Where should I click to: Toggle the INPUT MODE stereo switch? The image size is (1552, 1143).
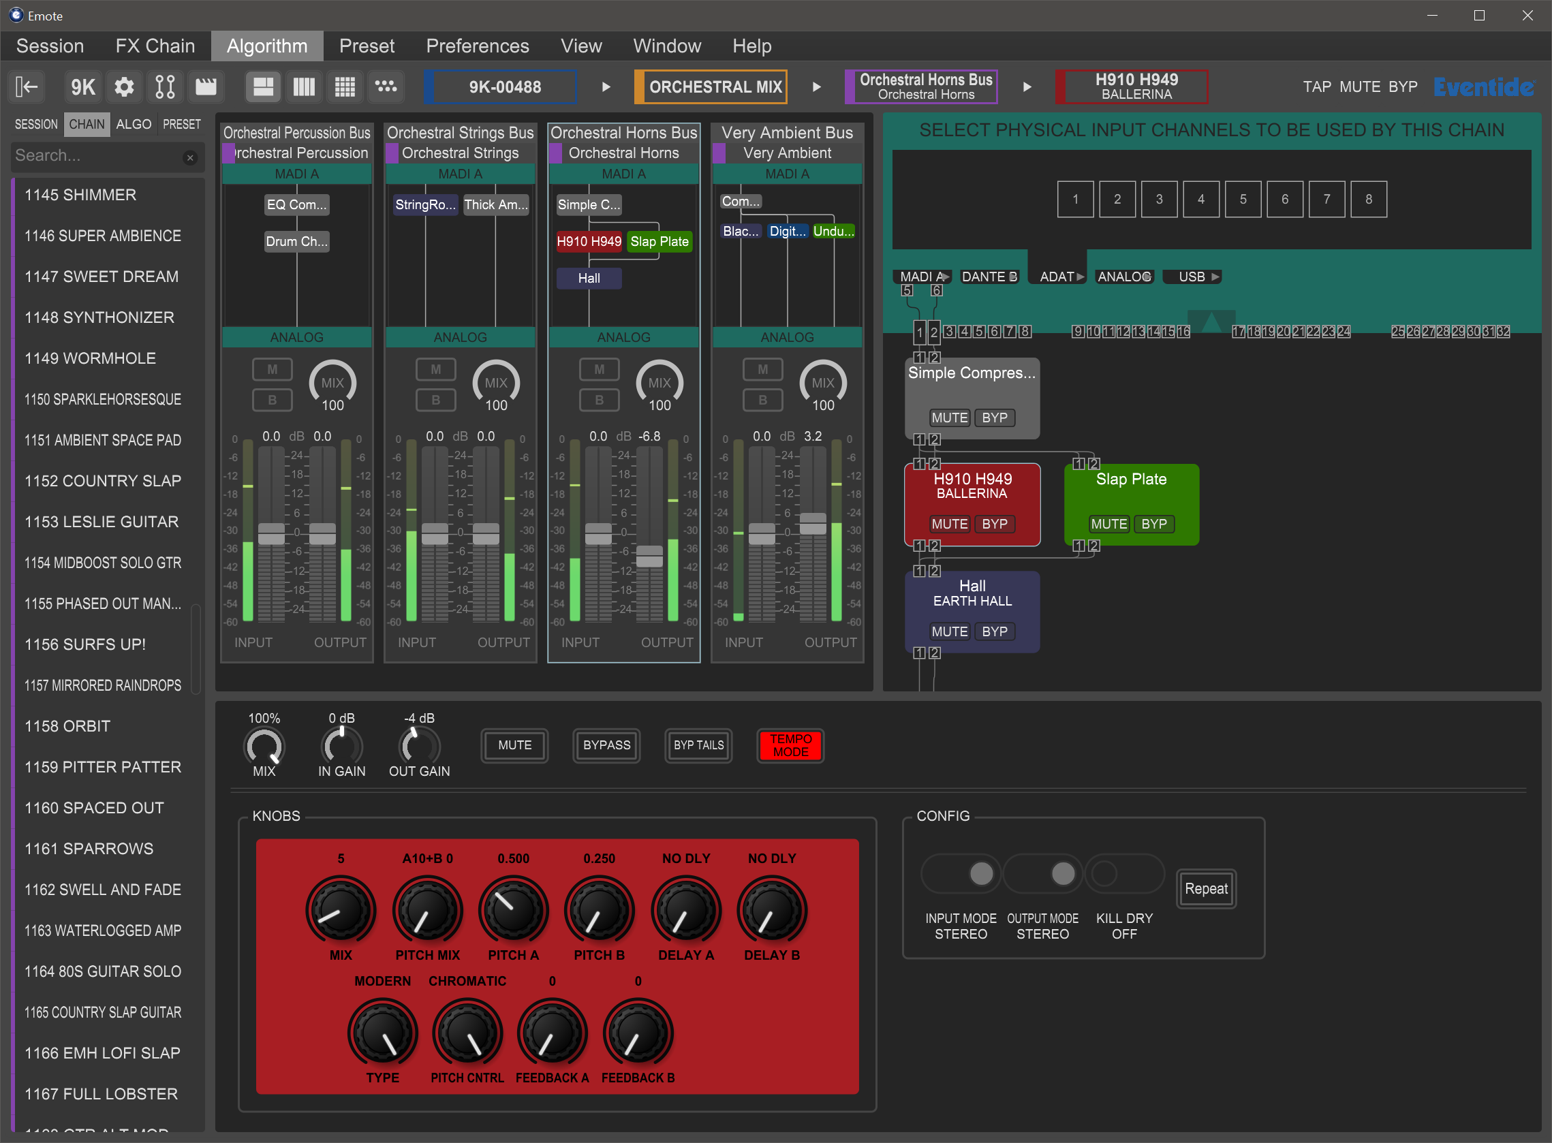coord(961,874)
